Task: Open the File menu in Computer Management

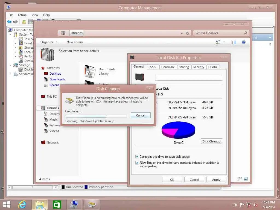Action: point(11,15)
